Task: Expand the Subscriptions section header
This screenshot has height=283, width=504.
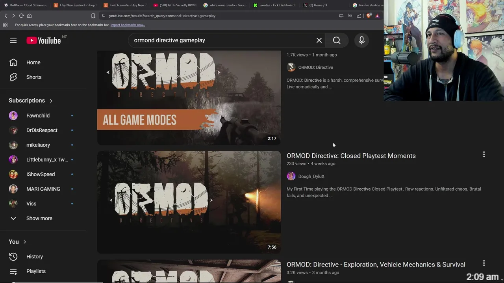Action: pyautogui.click(x=31, y=101)
